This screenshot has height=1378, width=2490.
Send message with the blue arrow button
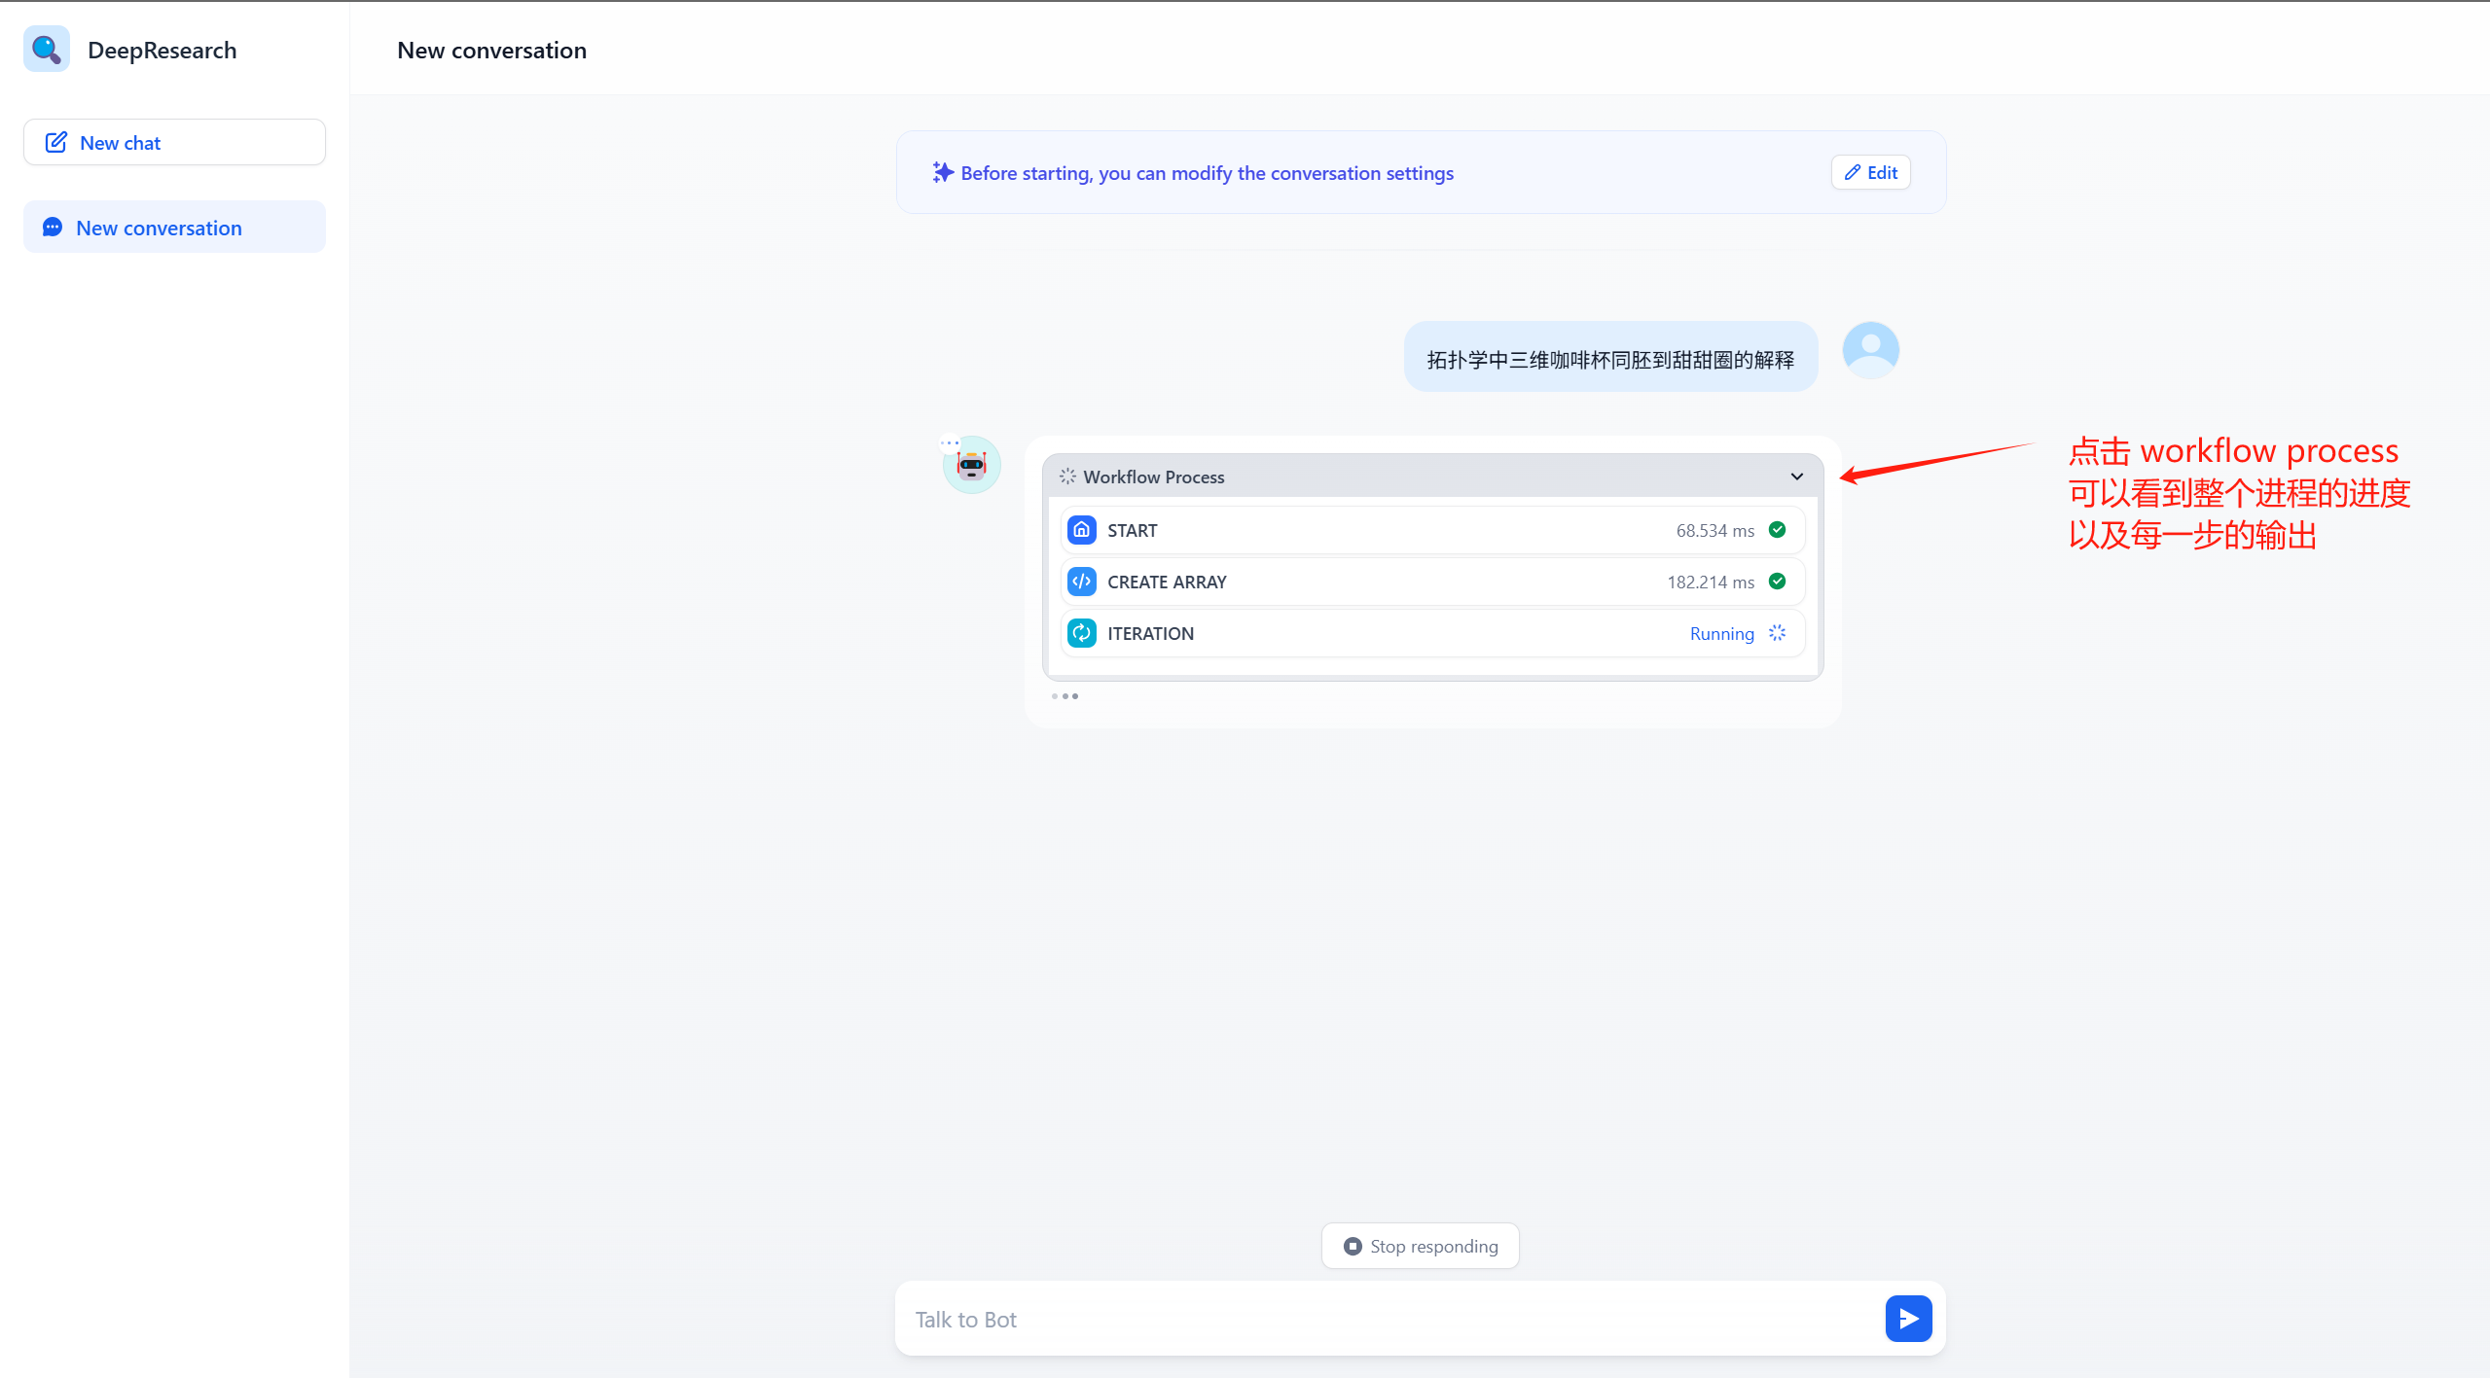[x=1908, y=1319]
